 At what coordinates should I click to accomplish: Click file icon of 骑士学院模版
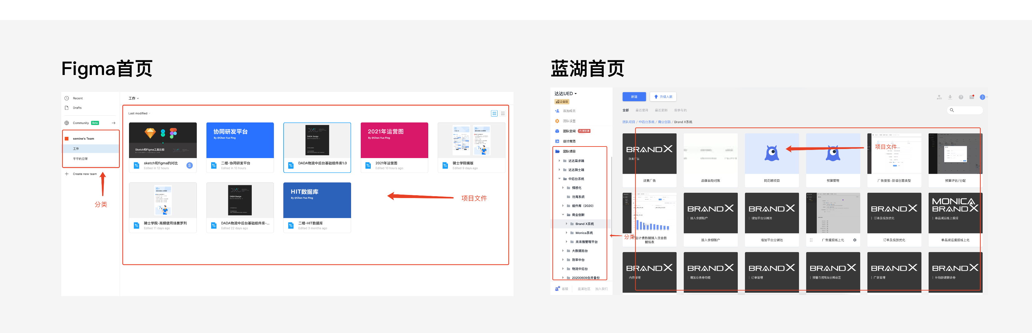click(445, 165)
